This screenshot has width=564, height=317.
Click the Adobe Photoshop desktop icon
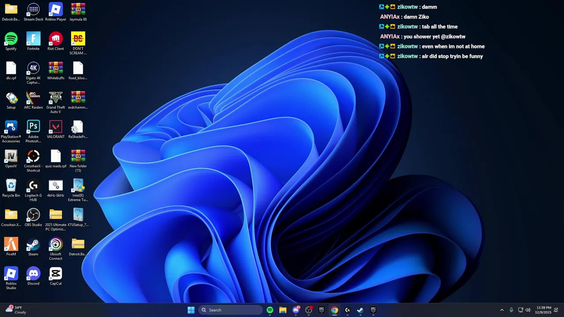[x=33, y=132]
